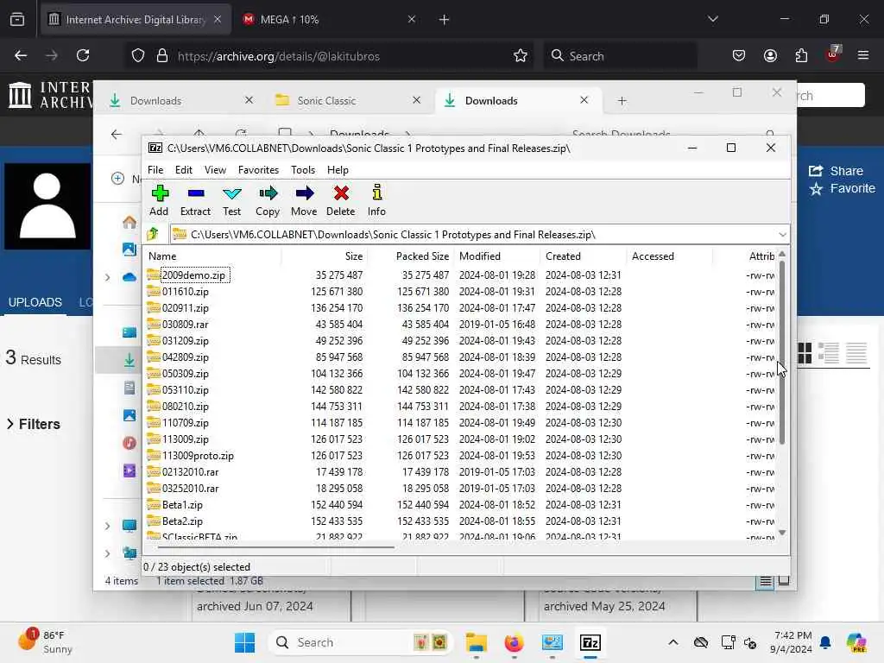
Task: Expand the 7-Zip address path dropdown
Action: (782, 235)
